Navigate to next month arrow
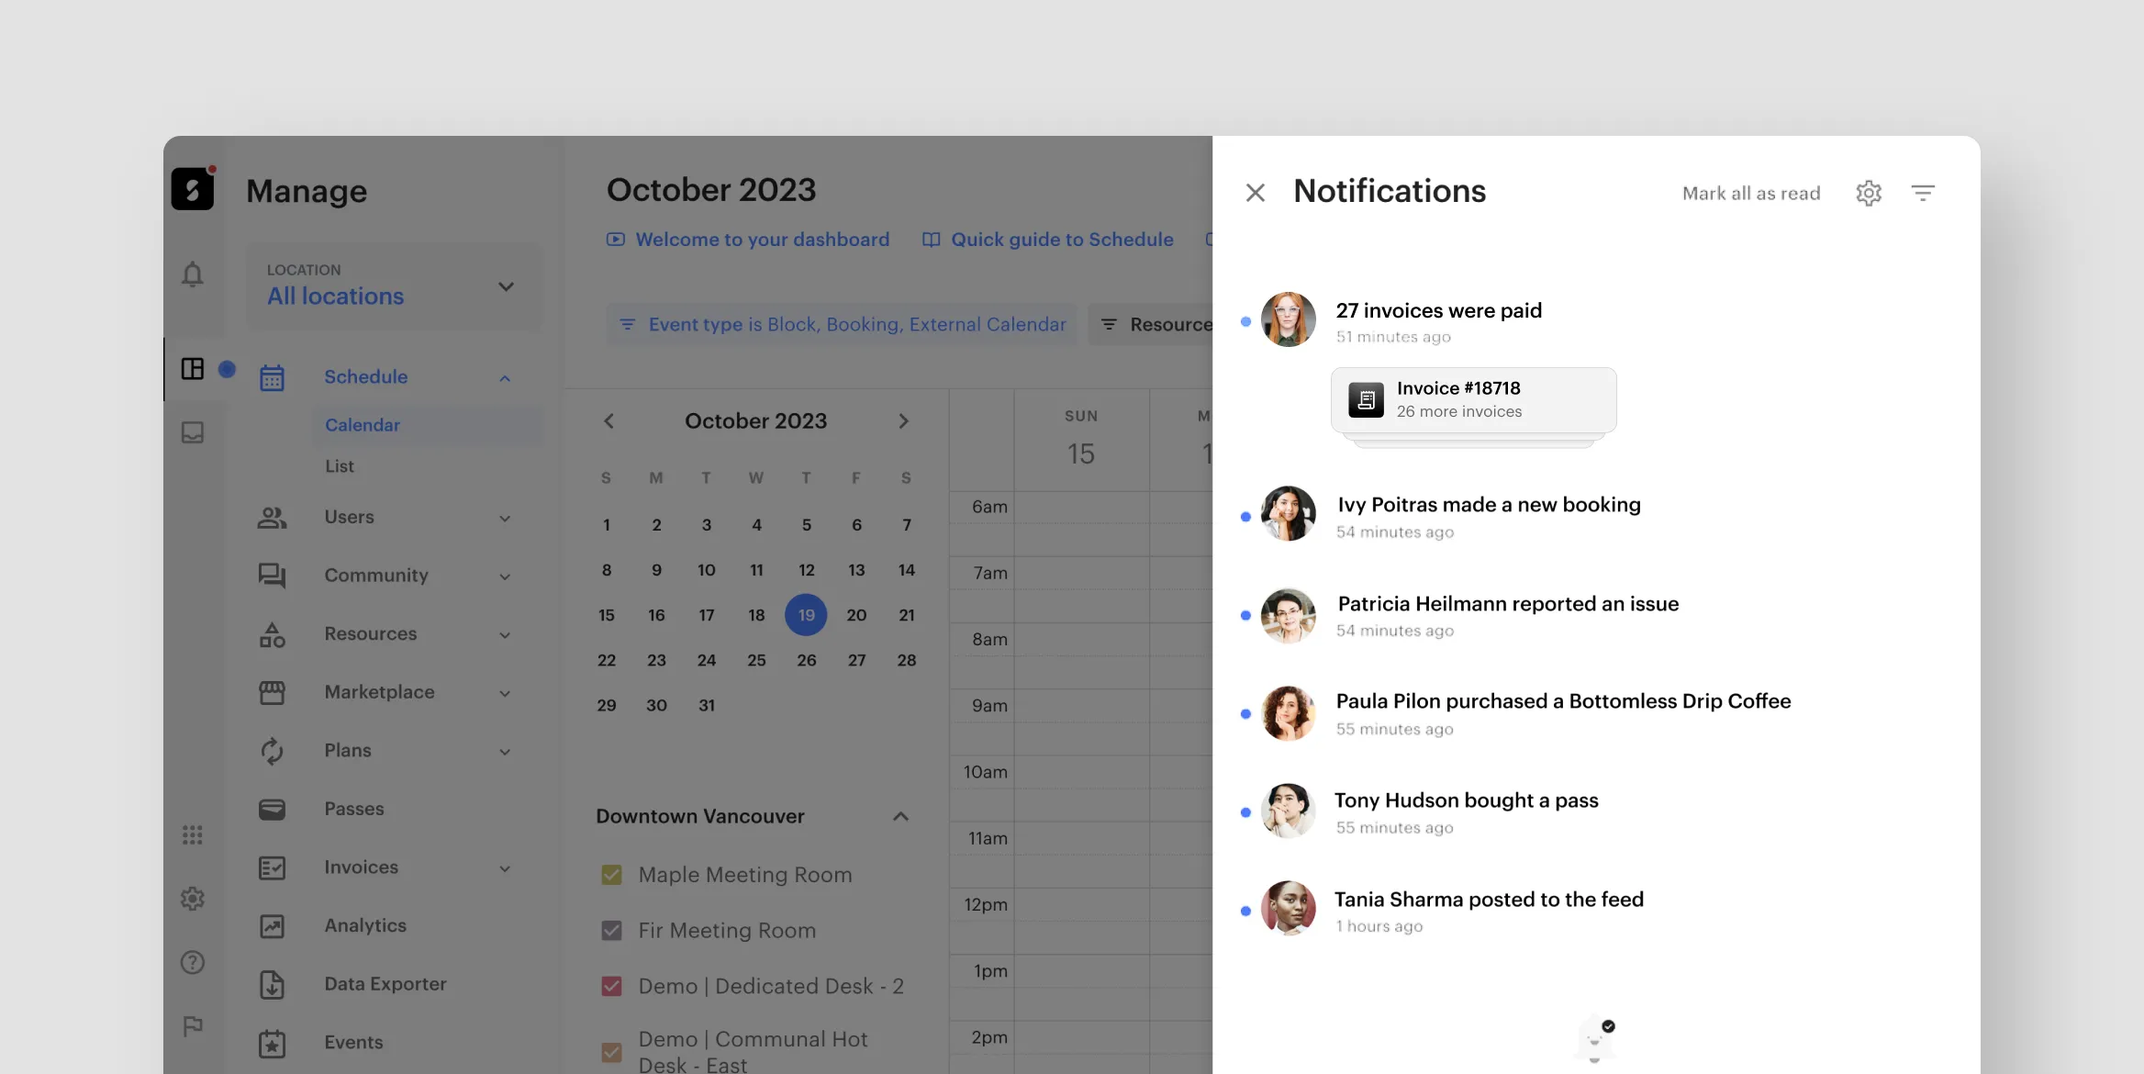This screenshot has height=1074, width=2144. (904, 422)
